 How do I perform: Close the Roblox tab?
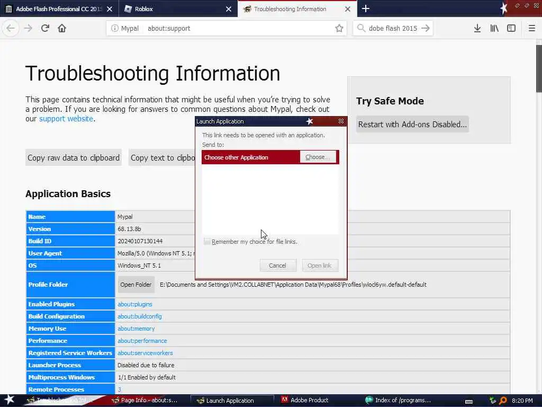point(229,9)
